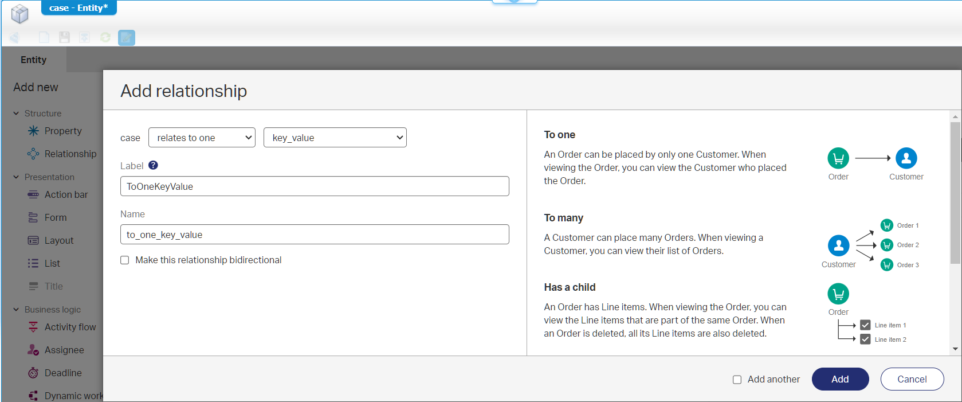The height and width of the screenshot is (402, 962).
Task: Click the highlighted edit pencil toolbar icon
Action: 127,38
